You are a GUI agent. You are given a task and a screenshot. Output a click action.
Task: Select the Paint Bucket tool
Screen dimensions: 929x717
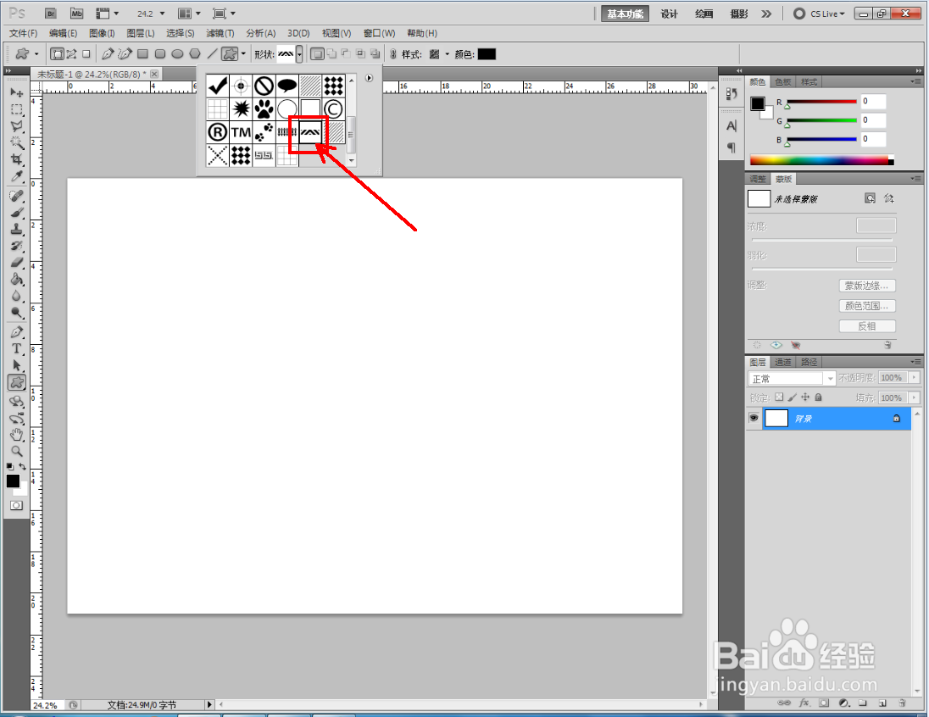(17, 279)
